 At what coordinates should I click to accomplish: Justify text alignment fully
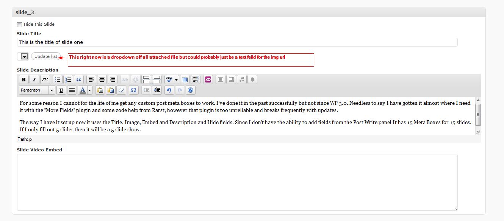[72, 90]
